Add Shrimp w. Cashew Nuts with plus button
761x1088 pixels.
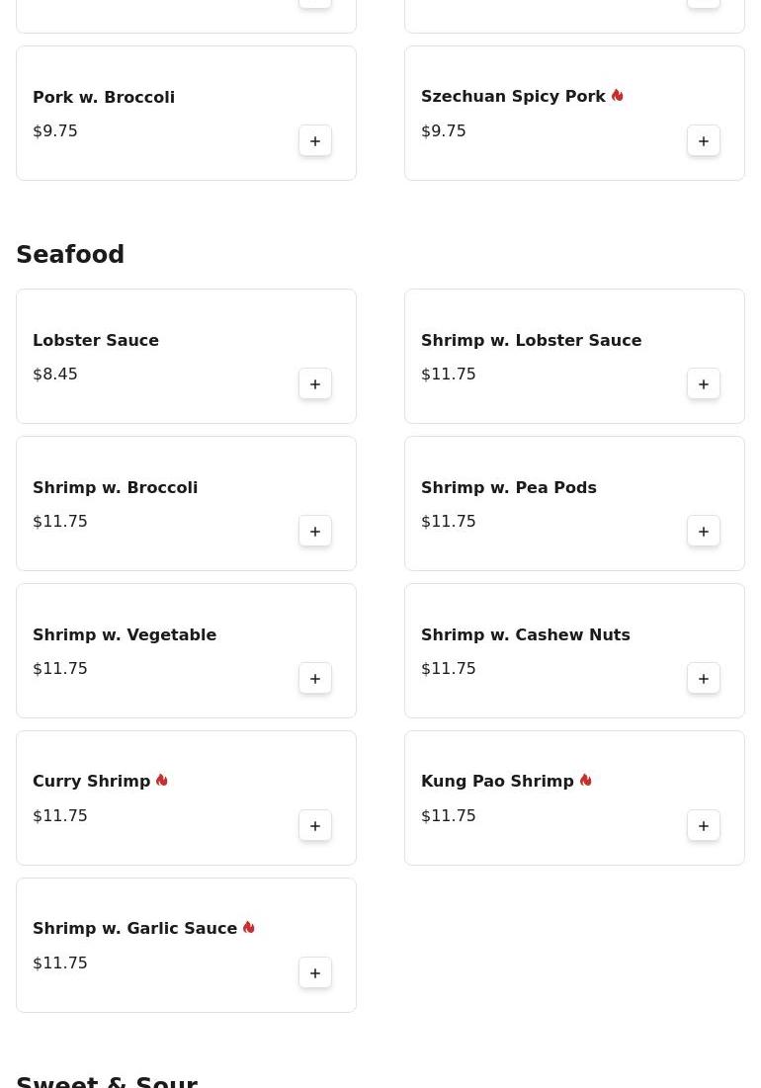point(704,678)
